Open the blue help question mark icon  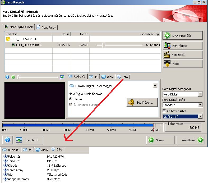pos(8,140)
